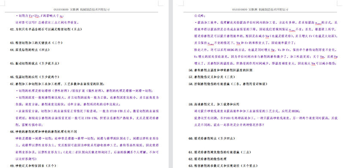Click question 56 on grinding point temperature
Viewport: 343px width, 168px height.
(x=220, y=70)
